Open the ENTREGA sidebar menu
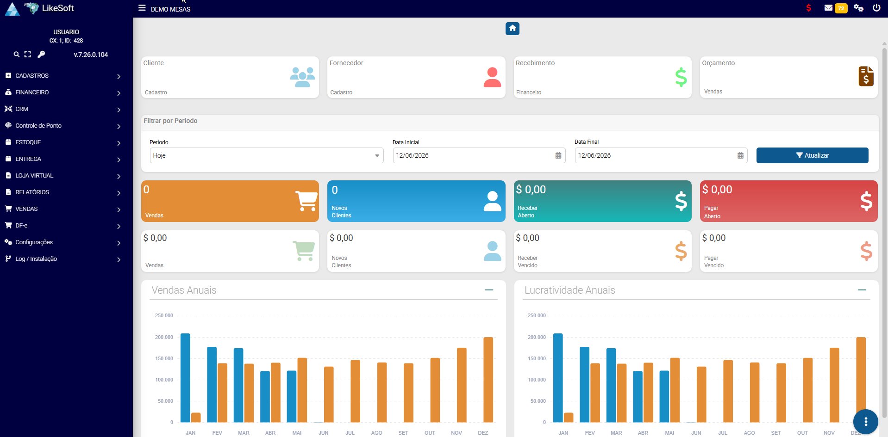This screenshot has width=888, height=437. tap(66, 159)
